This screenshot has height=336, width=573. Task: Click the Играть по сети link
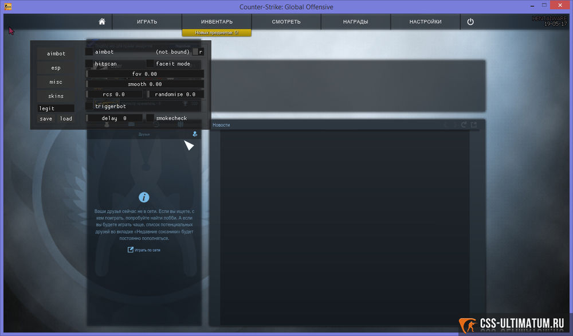click(144, 250)
